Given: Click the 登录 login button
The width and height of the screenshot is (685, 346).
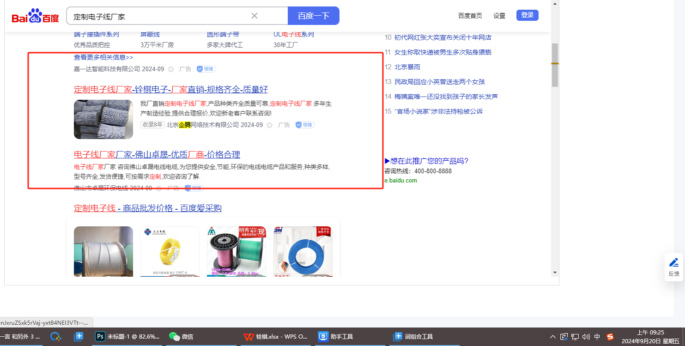Looking at the screenshot, I should [x=527, y=15].
